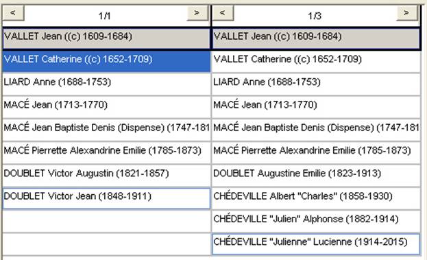This screenshot has width=427, height=260.
Task: Click previous arrow in right 1/3 panel
Action: pos(223,13)
